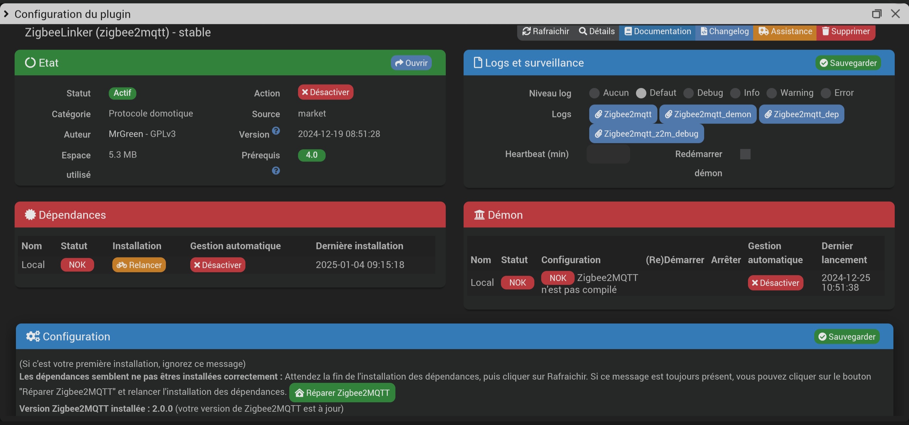Click NOK status in Dépendances row
The image size is (909, 425).
click(x=77, y=265)
